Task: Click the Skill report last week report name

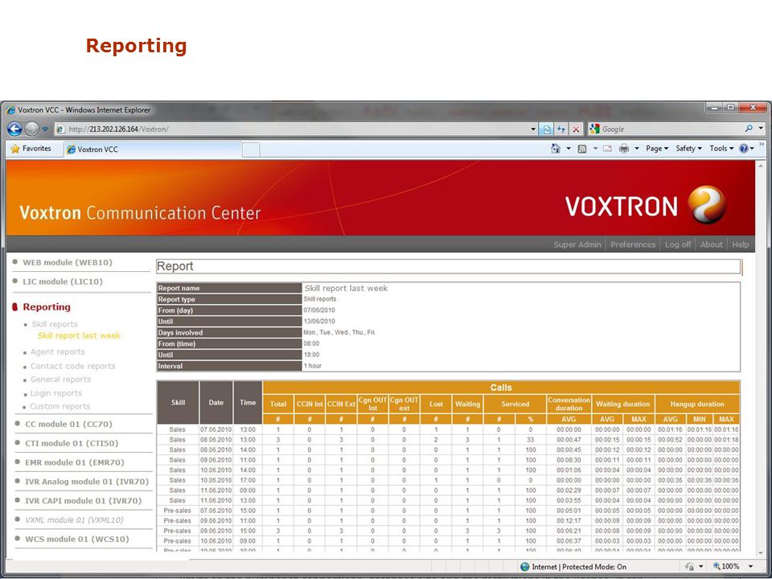Action: click(x=346, y=288)
